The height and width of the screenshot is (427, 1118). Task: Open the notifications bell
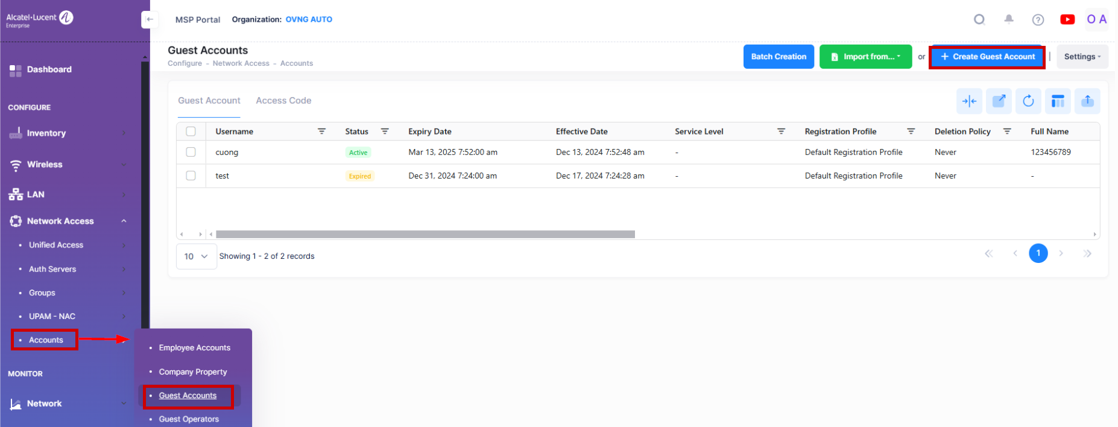1008,19
